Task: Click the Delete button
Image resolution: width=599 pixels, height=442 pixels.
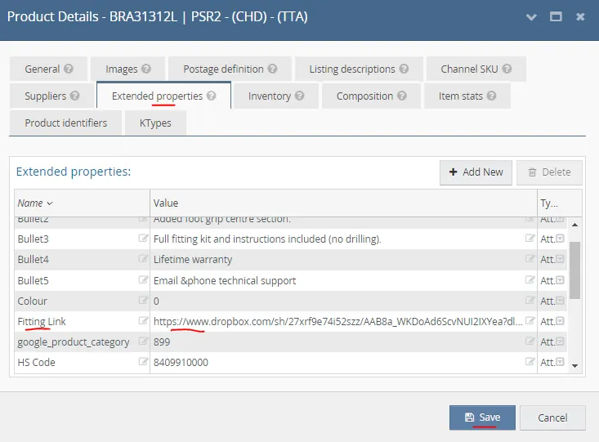Action: [549, 172]
